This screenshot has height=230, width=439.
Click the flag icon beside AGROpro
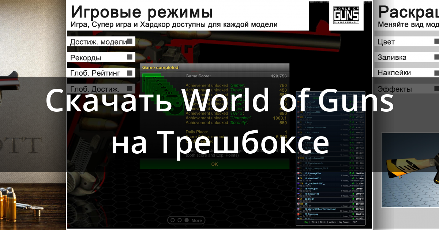click(299, 189)
